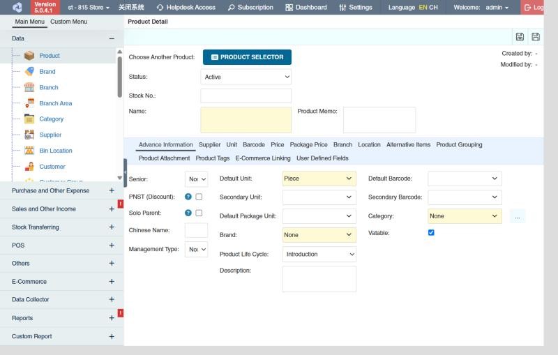The width and height of the screenshot is (558, 355).
Task: Click the PRODUCT SELECTOR button
Action: (247, 57)
